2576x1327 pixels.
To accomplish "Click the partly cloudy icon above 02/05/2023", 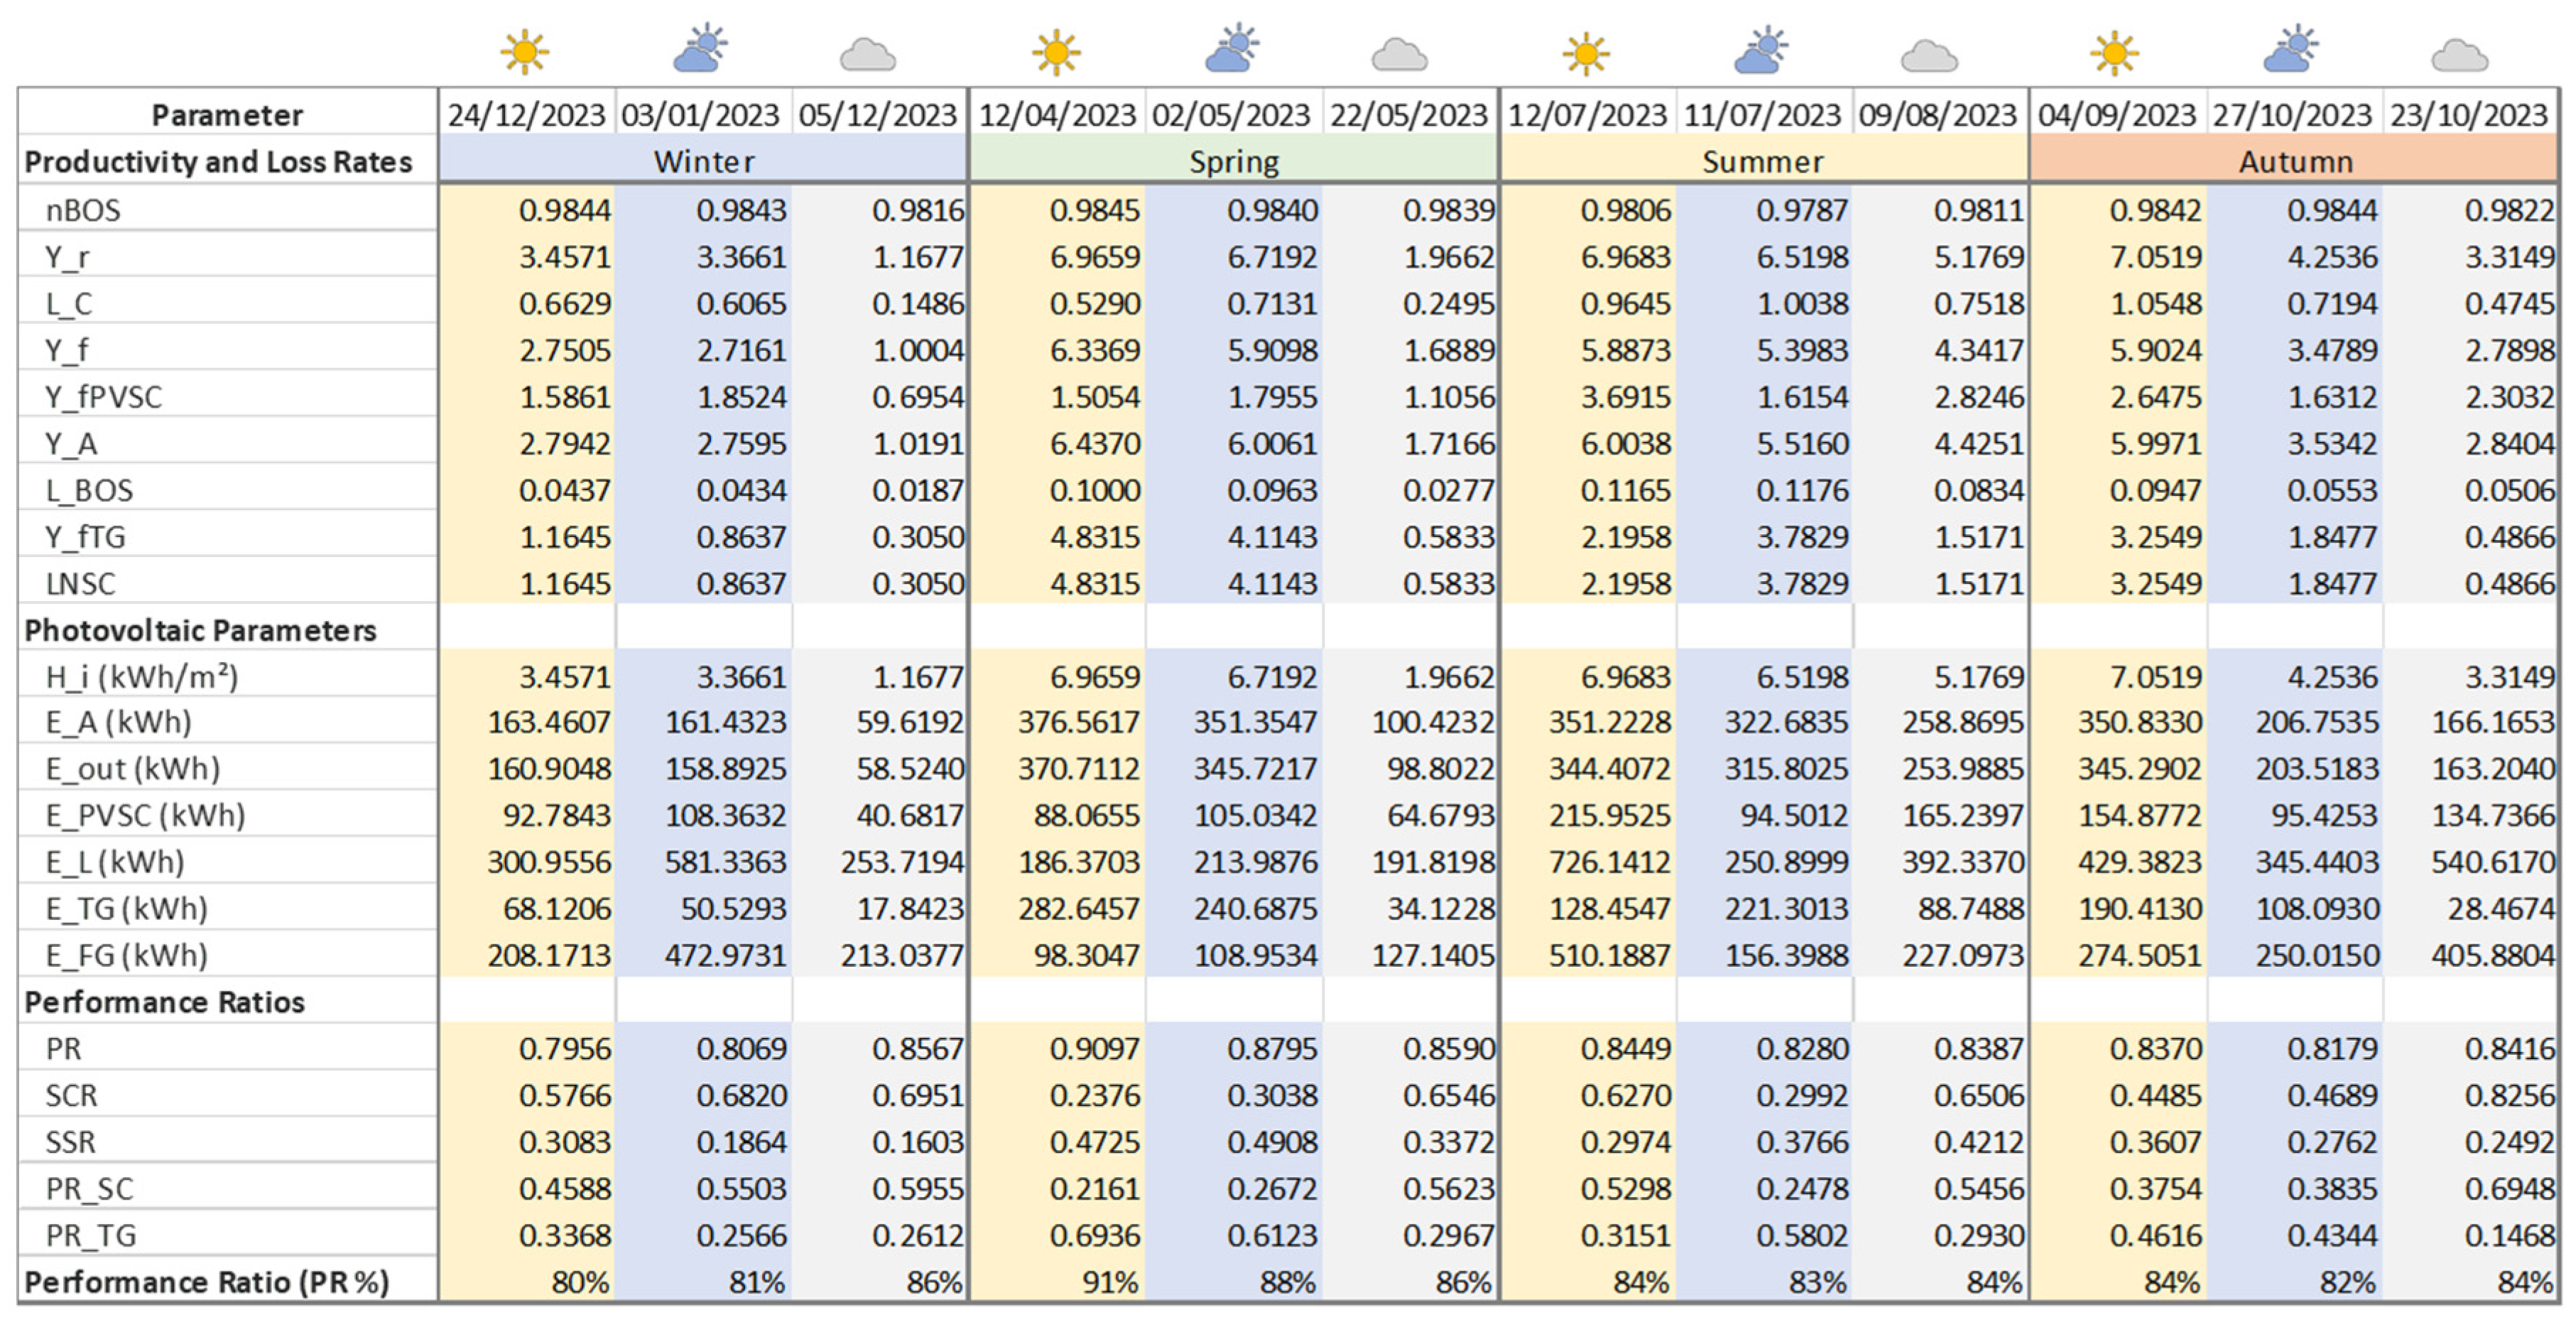I will (x=1231, y=50).
